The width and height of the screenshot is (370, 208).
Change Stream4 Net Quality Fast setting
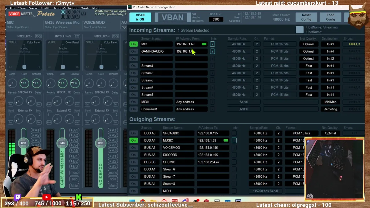coord(308,66)
